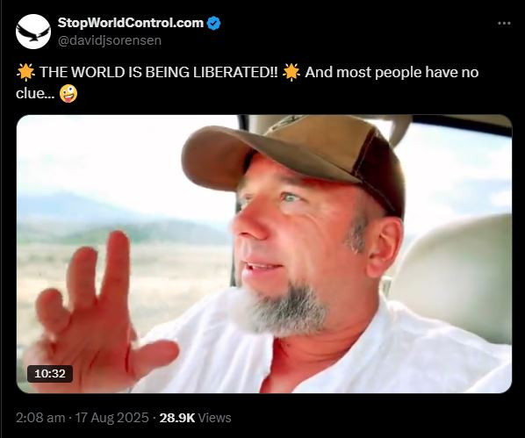Open StopWorldControl.com profile name

[131, 23]
